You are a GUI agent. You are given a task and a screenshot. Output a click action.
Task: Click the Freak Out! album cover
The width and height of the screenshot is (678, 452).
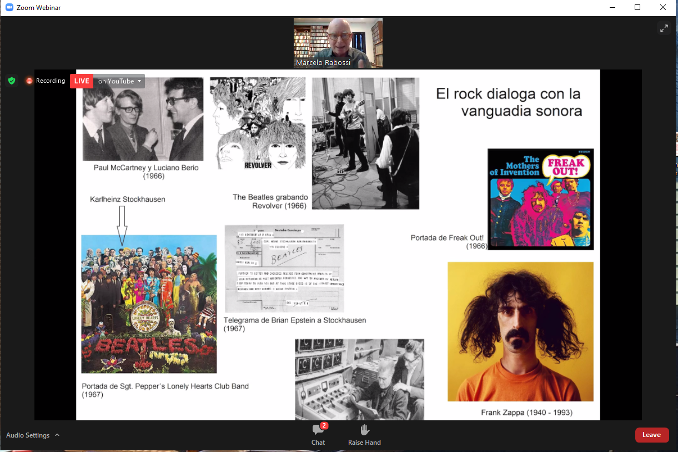[x=540, y=199]
